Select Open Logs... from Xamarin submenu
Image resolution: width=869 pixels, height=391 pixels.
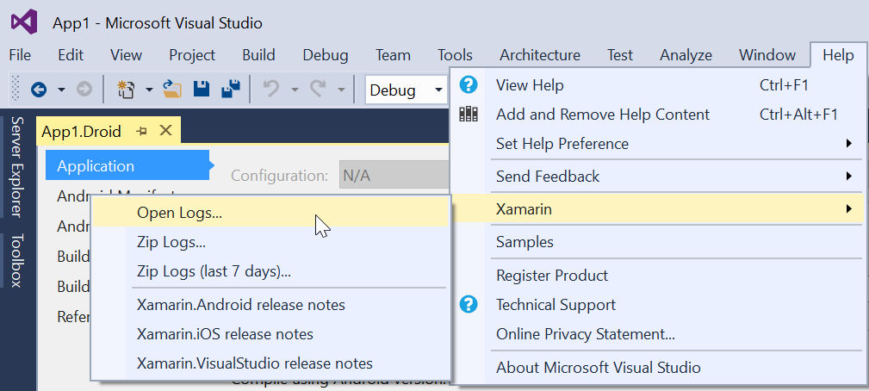point(179,212)
